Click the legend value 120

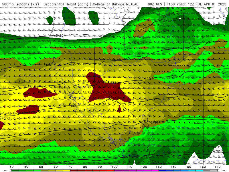(144, 167)
